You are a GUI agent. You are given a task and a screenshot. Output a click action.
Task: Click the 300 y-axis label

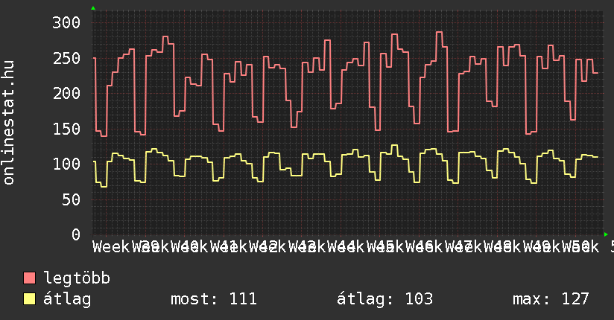(x=66, y=22)
